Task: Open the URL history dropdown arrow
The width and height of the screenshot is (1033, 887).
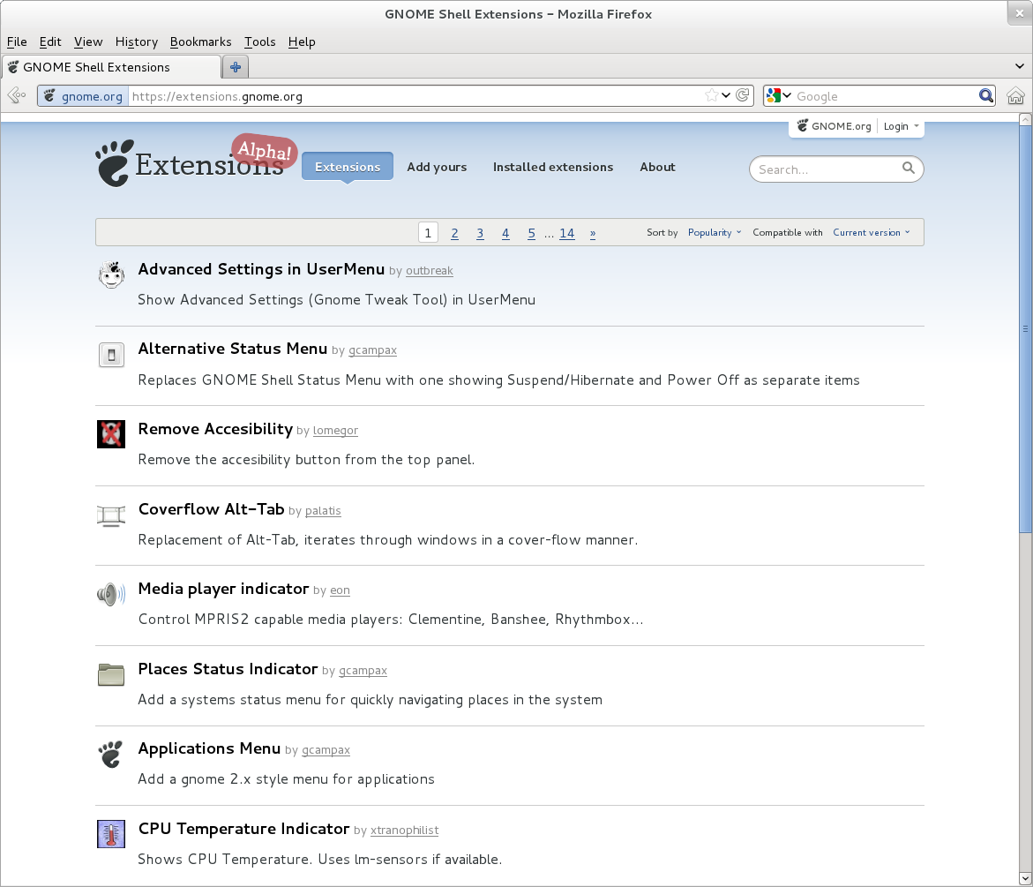Action: 725,95
